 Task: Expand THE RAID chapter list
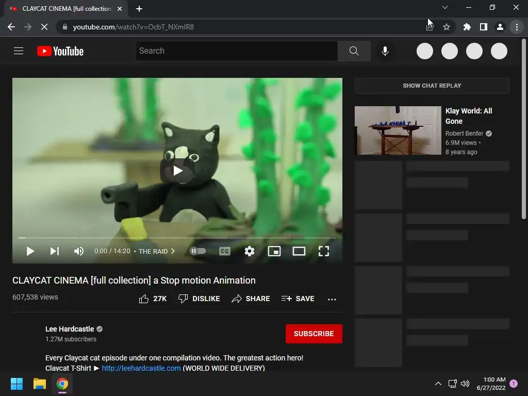click(157, 251)
